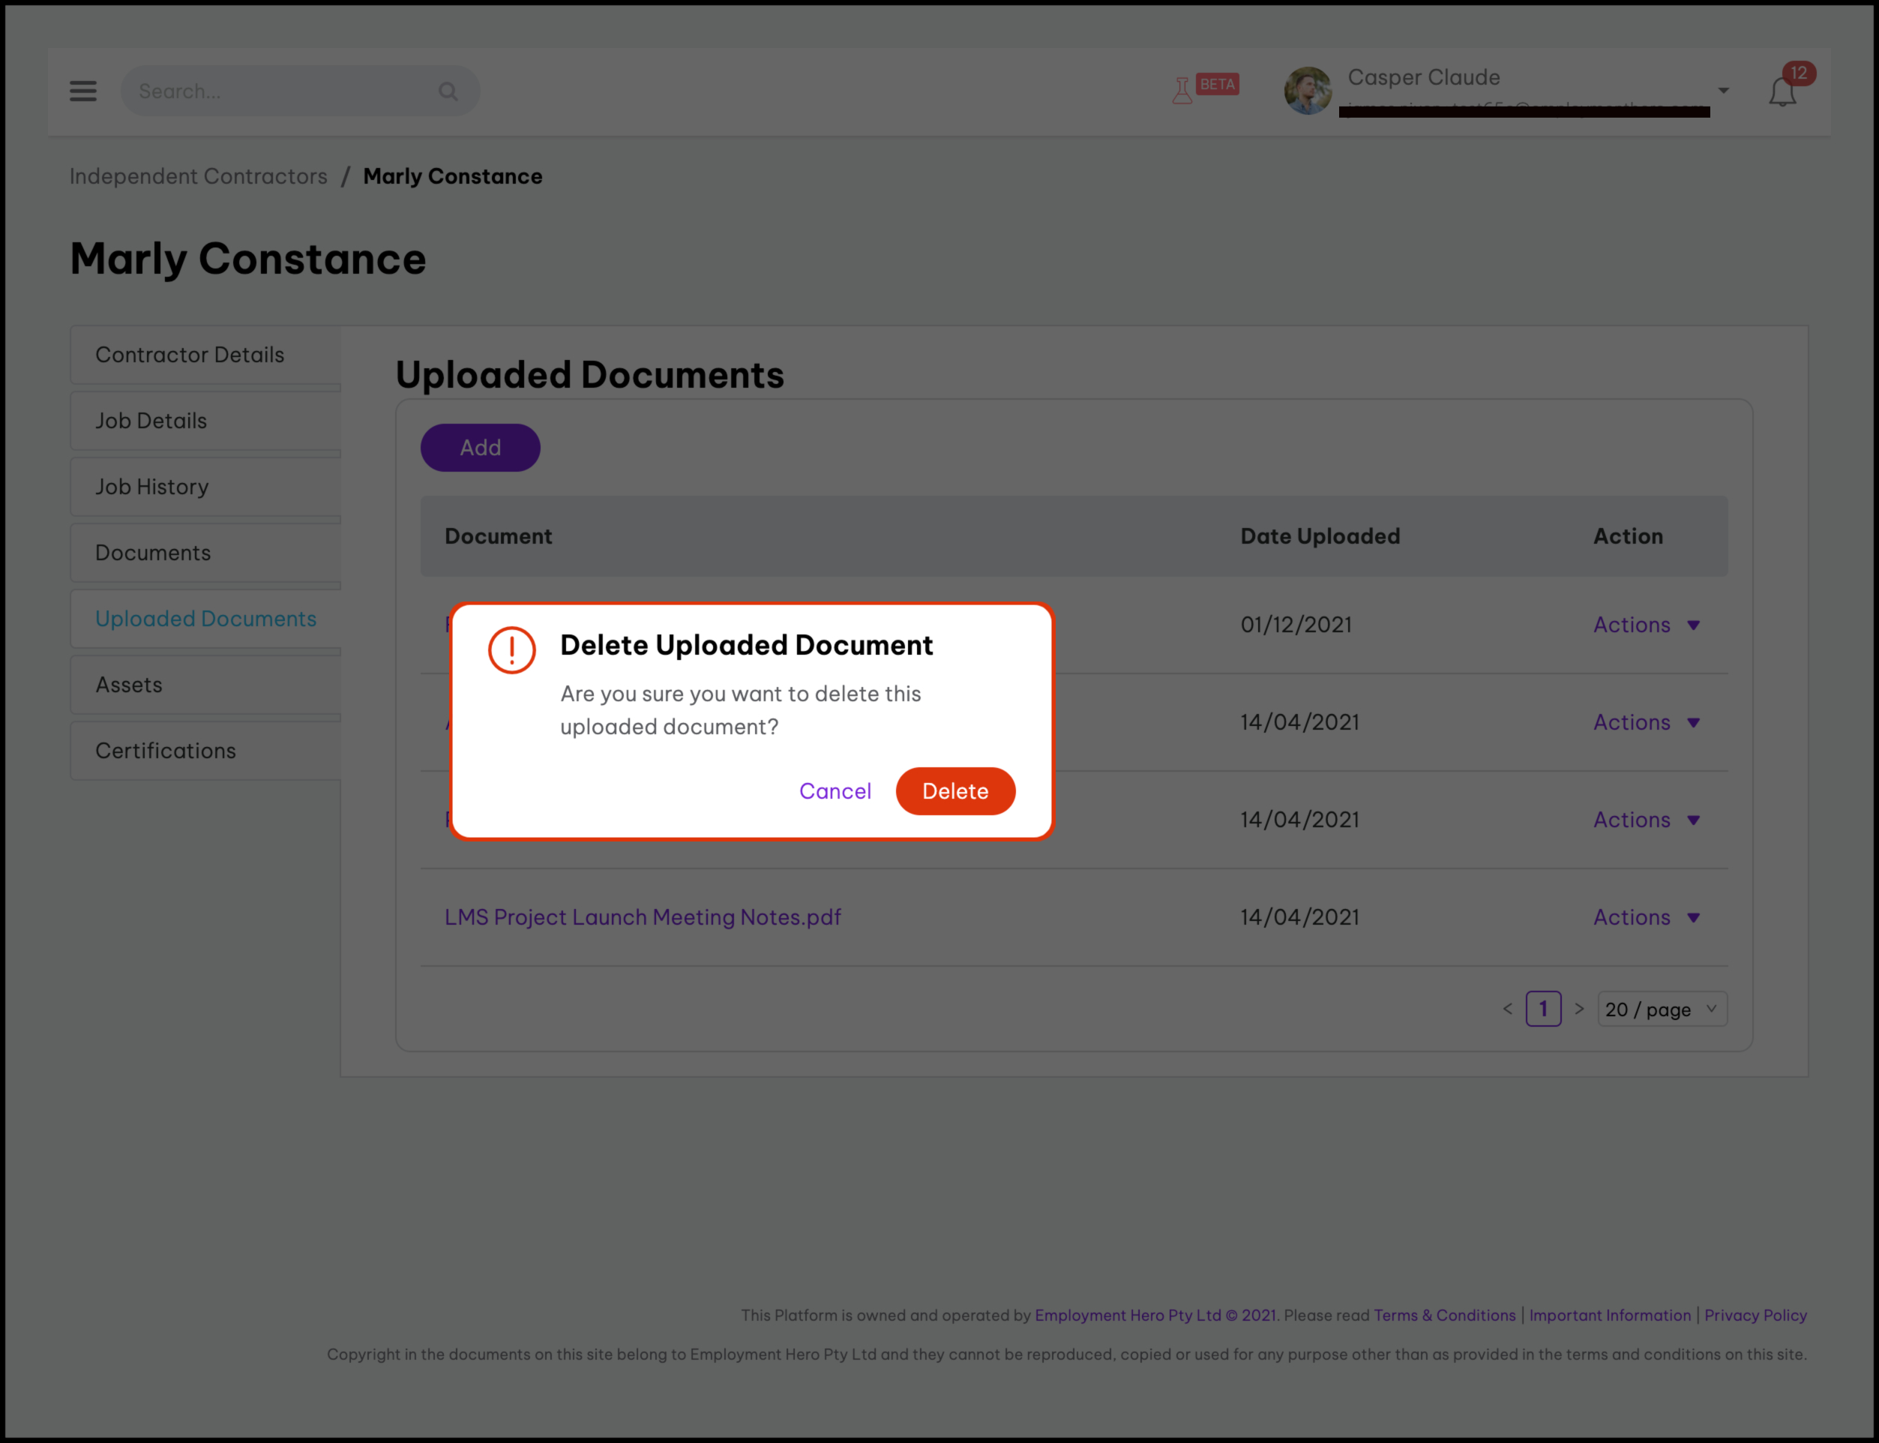Screen dimensions: 1879x1443
Task: Click the search magnifier icon
Action: tap(448, 91)
